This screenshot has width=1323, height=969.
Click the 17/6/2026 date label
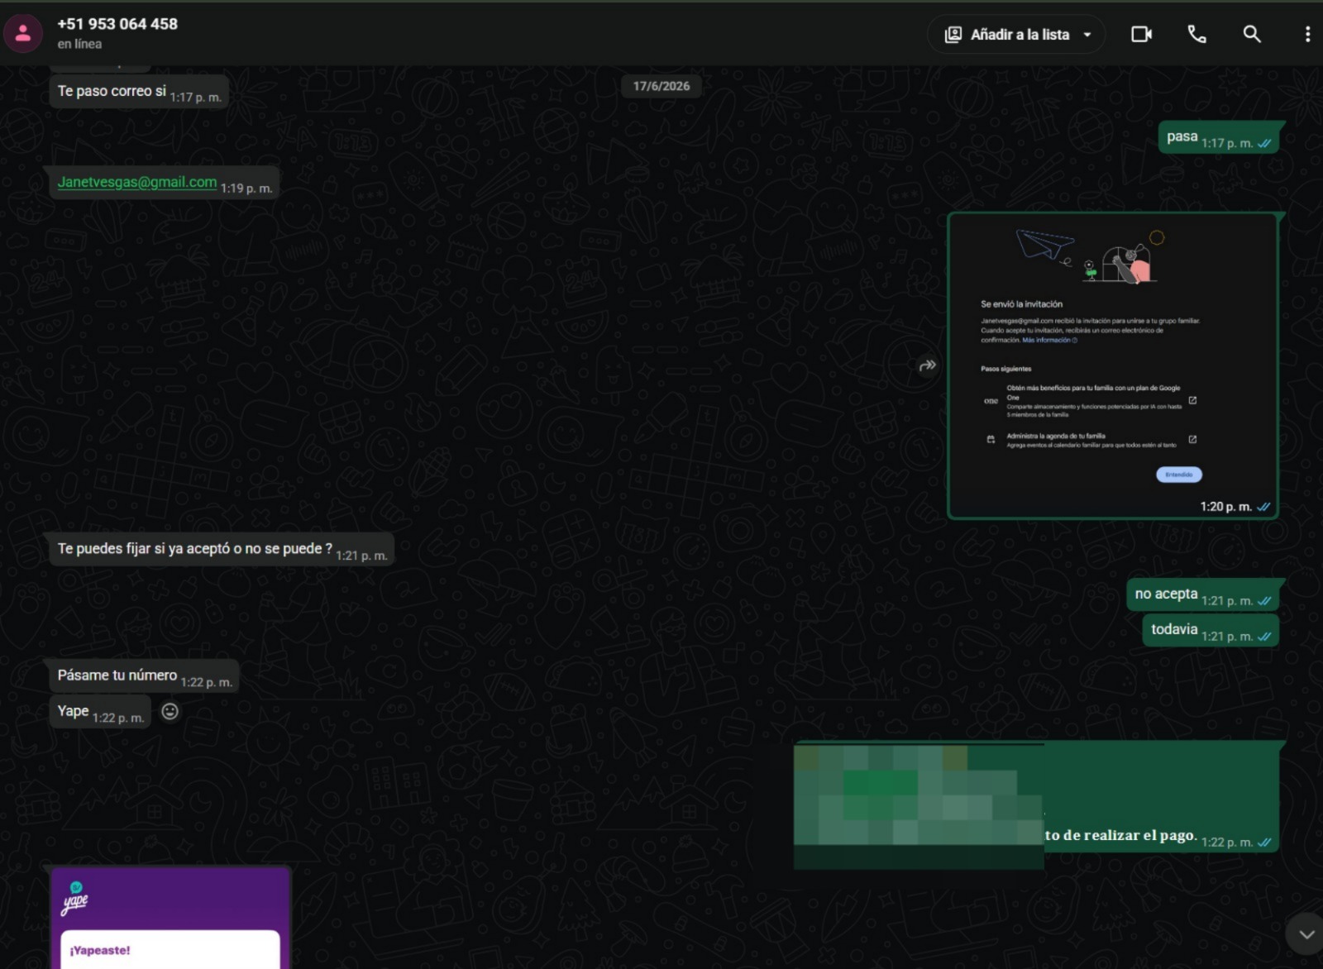[x=661, y=86]
